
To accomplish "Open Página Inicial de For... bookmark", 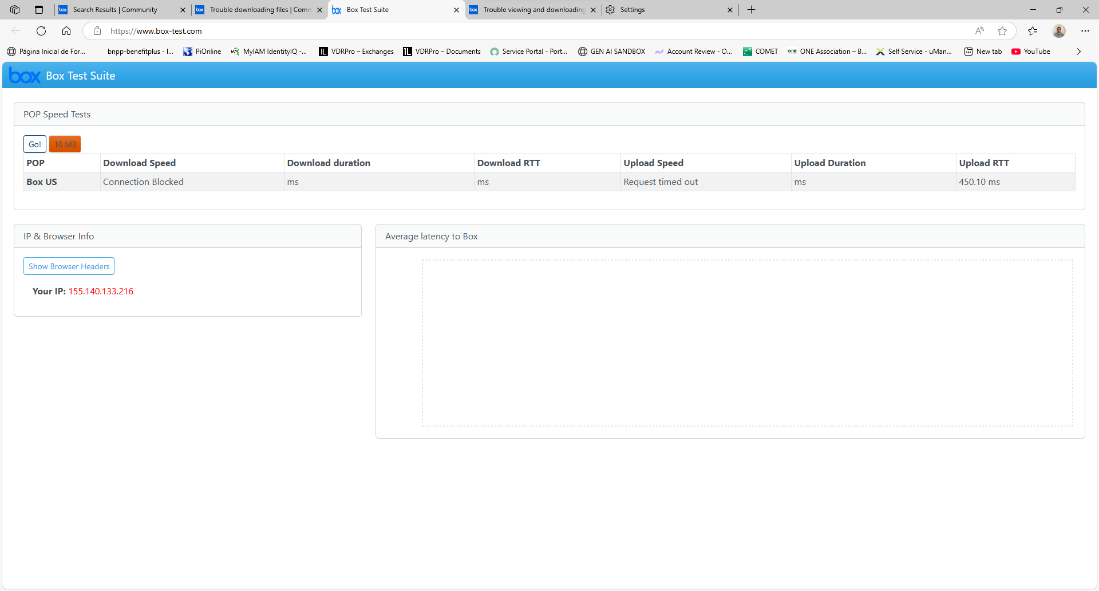I will [x=46, y=52].
